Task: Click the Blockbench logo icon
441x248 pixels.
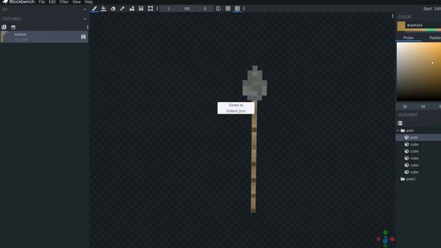Action: 5,1
